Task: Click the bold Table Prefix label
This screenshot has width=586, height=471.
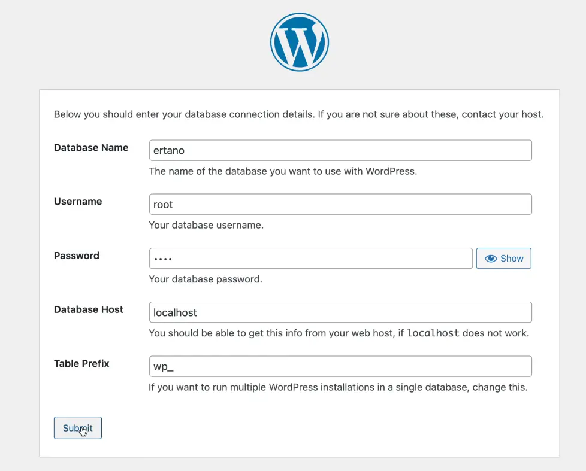Action: pos(81,363)
